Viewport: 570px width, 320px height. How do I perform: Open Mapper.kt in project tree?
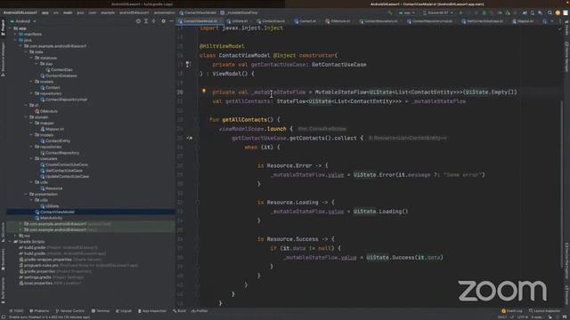coord(52,129)
